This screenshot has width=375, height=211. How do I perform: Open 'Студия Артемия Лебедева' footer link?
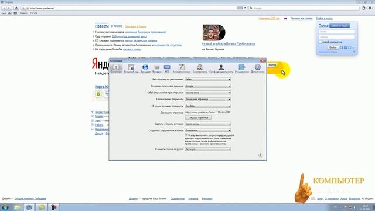click(30, 199)
